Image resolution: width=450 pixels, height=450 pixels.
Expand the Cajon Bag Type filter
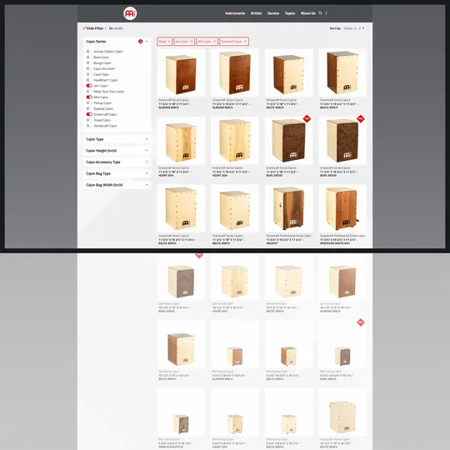tap(117, 173)
